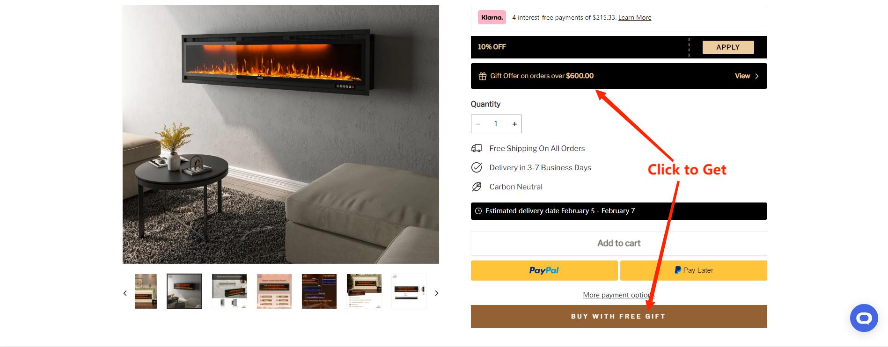Open More payment options link

click(618, 295)
